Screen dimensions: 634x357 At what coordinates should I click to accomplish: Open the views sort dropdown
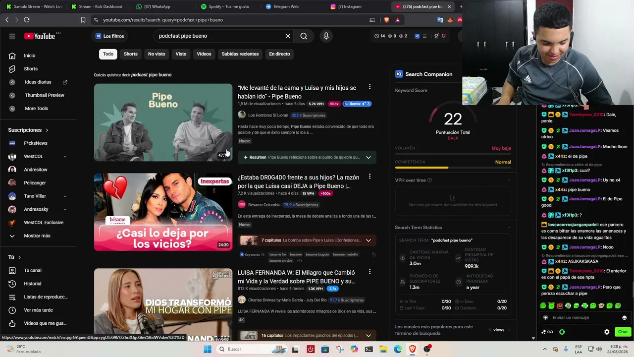[499, 330]
